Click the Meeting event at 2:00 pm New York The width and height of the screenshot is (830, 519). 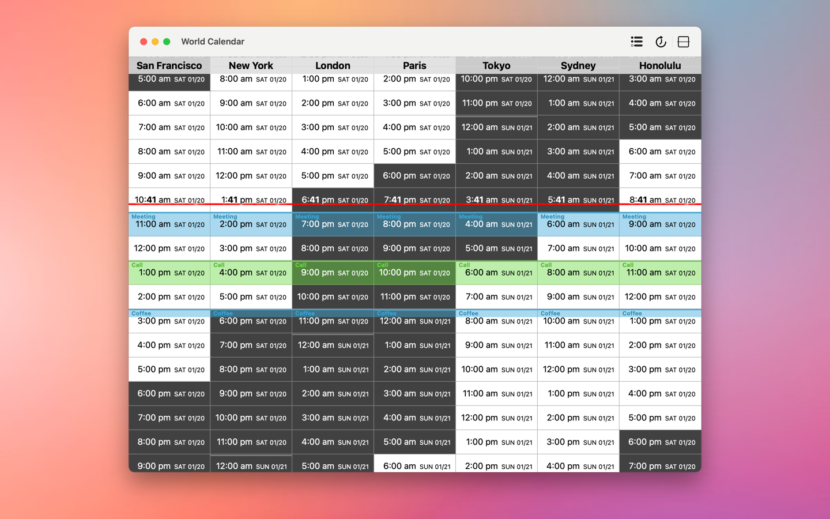tap(251, 224)
